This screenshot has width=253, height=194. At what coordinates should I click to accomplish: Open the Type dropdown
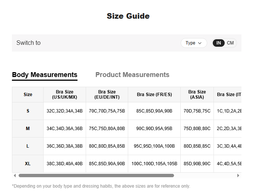(x=194, y=43)
